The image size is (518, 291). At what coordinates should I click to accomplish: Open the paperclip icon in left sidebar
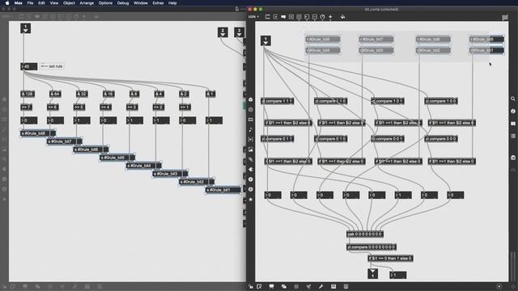250,159
